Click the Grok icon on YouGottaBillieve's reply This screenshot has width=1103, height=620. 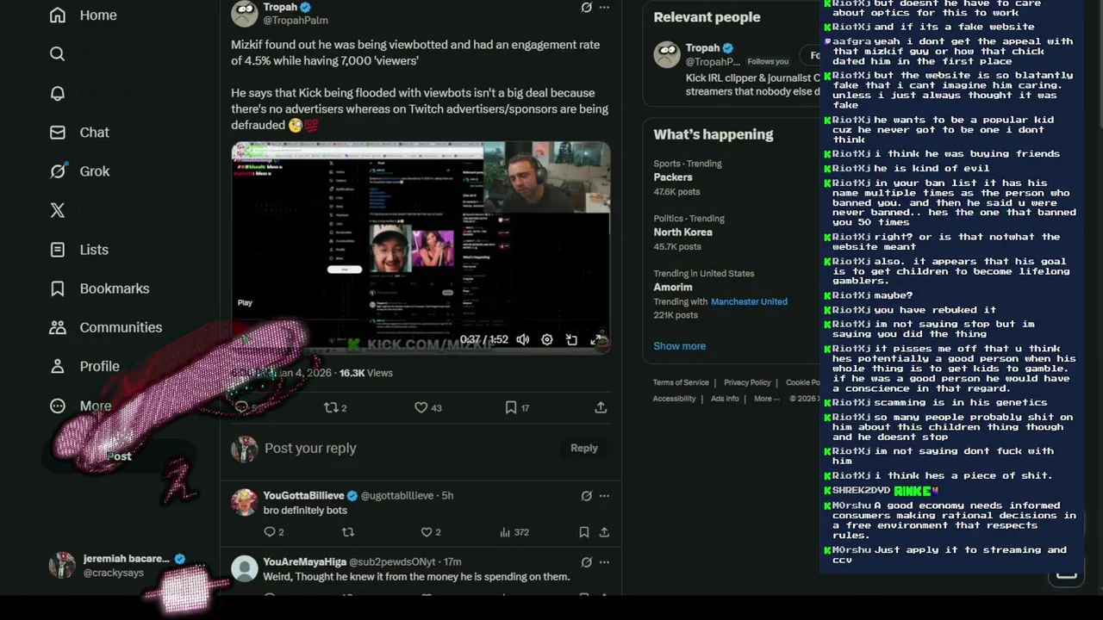[x=586, y=495]
